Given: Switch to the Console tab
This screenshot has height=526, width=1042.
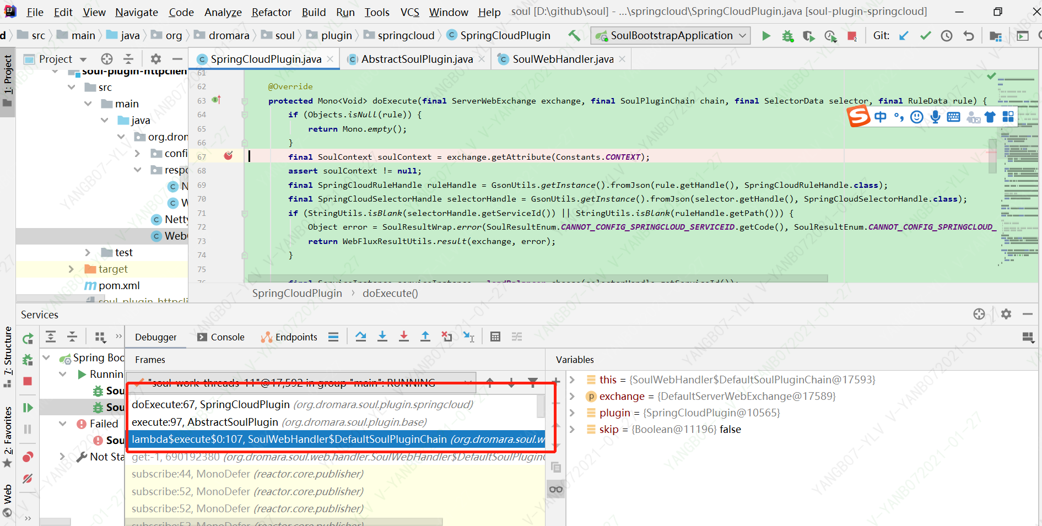Looking at the screenshot, I should 221,337.
